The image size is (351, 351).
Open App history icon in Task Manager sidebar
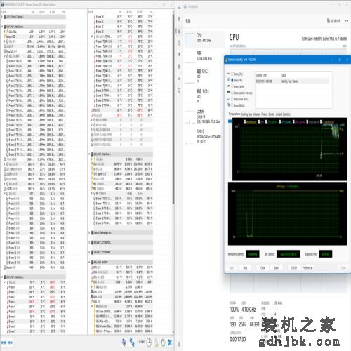[x=179, y=43]
